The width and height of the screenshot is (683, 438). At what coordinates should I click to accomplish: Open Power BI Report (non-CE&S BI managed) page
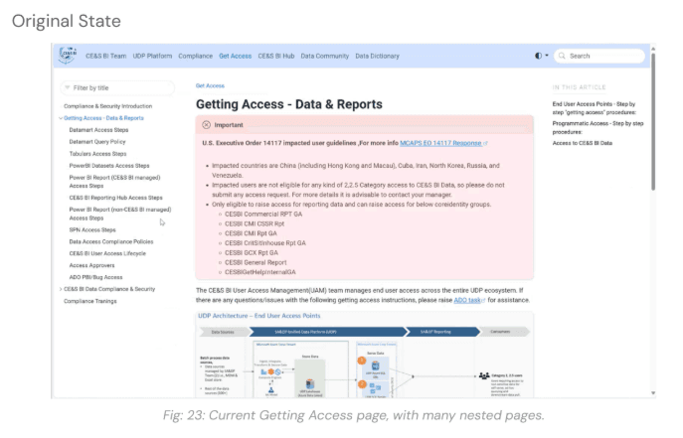[x=120, y=214]
